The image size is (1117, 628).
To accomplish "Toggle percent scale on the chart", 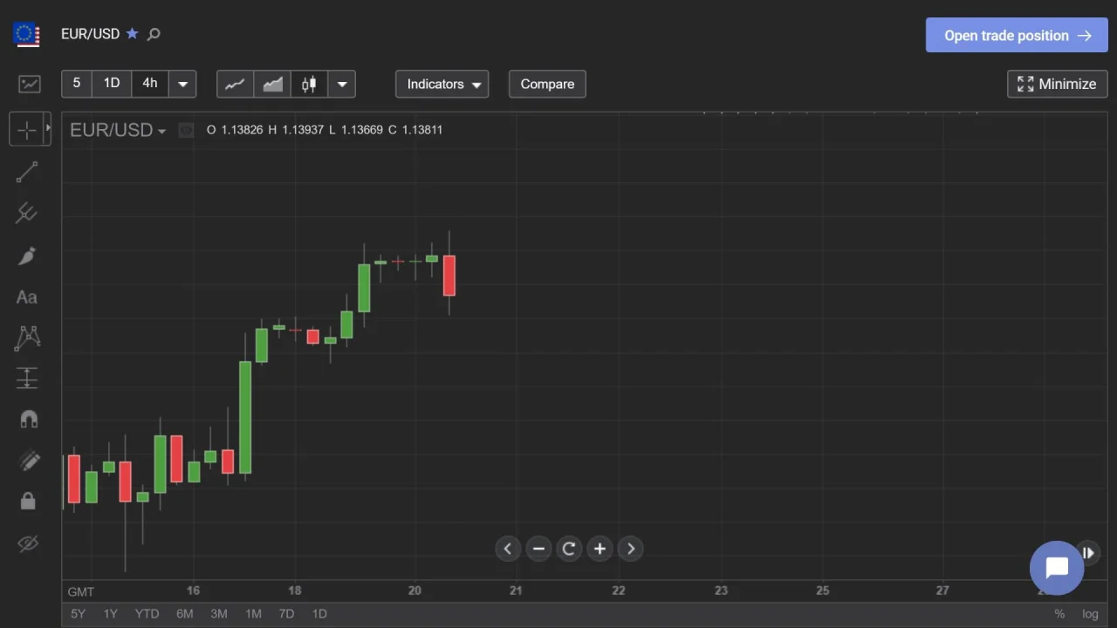I will point(1059,614).
